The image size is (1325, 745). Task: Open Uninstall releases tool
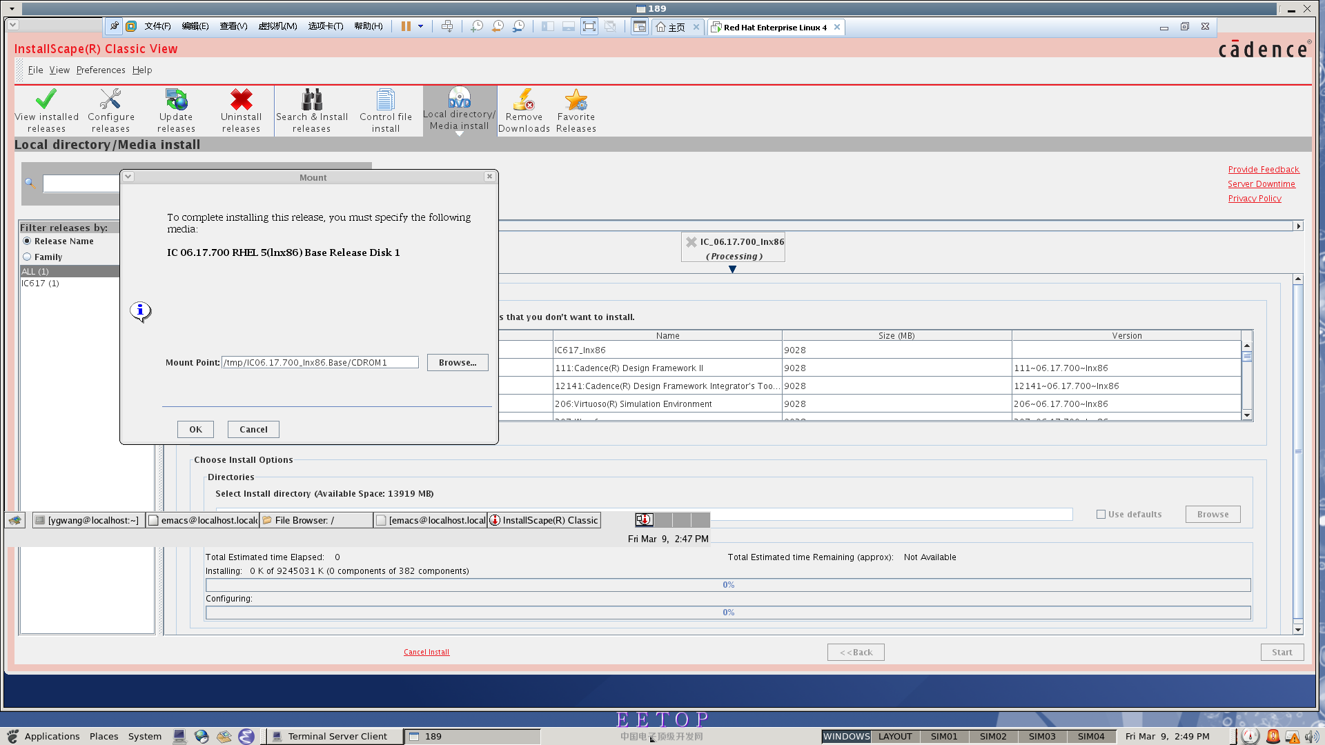click(x=241, y=110)
